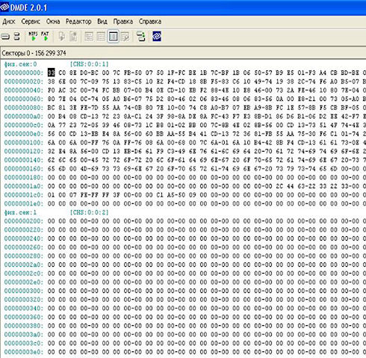This screenshot has height=358, width=366.
Task: Select the highlighted first byte at offset 0
Action: click(x=51, y=72)
